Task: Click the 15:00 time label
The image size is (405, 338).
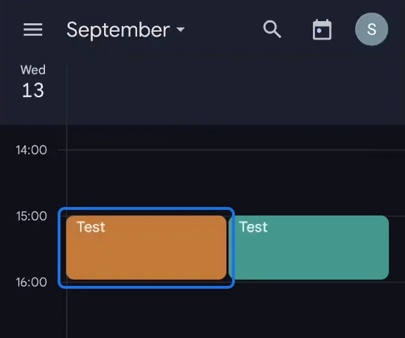Action: point(31,216)
